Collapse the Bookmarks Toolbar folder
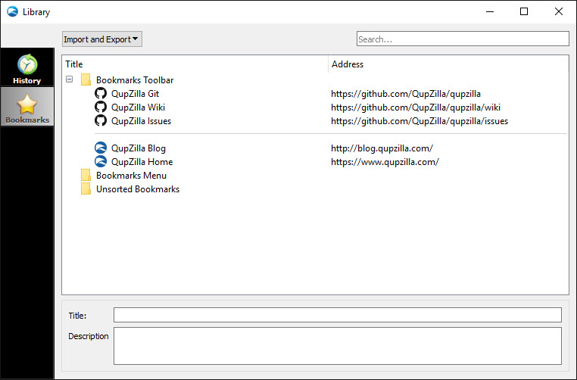 [69, 79]
